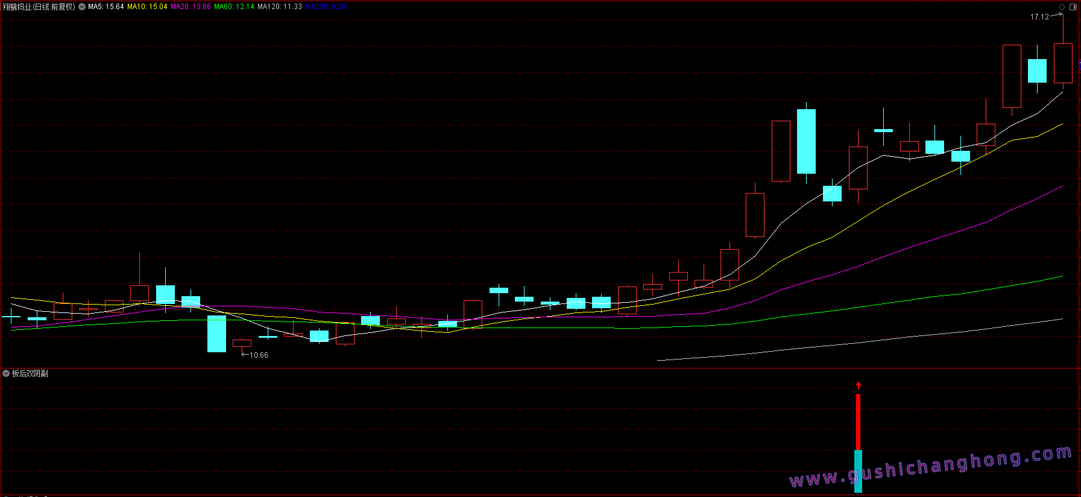Click the 翔鹭钨业 stock title label
Image resolution: width=1081 pixels, height=497 pixels.
(39, 7)
